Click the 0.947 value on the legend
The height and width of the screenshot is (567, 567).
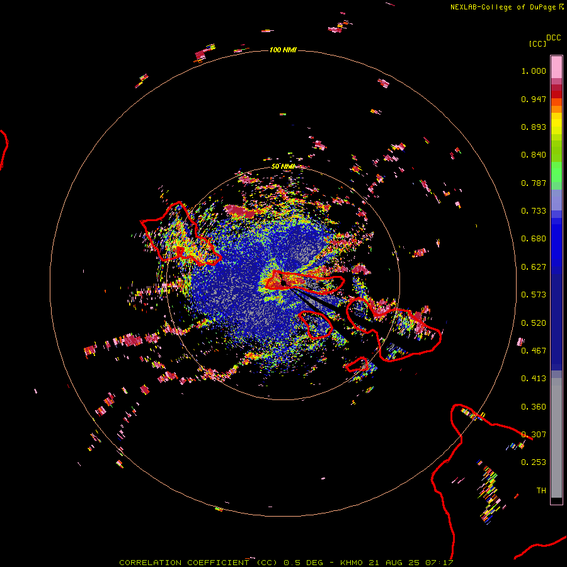[x=534, y=99]
